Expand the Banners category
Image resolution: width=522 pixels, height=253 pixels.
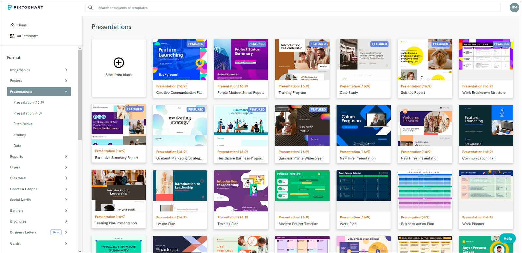tap(66, 211)
